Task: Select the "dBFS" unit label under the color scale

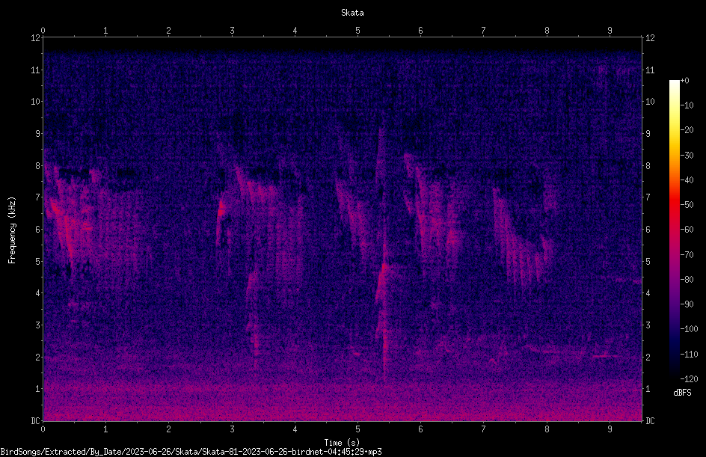Action: coord(682,393)
